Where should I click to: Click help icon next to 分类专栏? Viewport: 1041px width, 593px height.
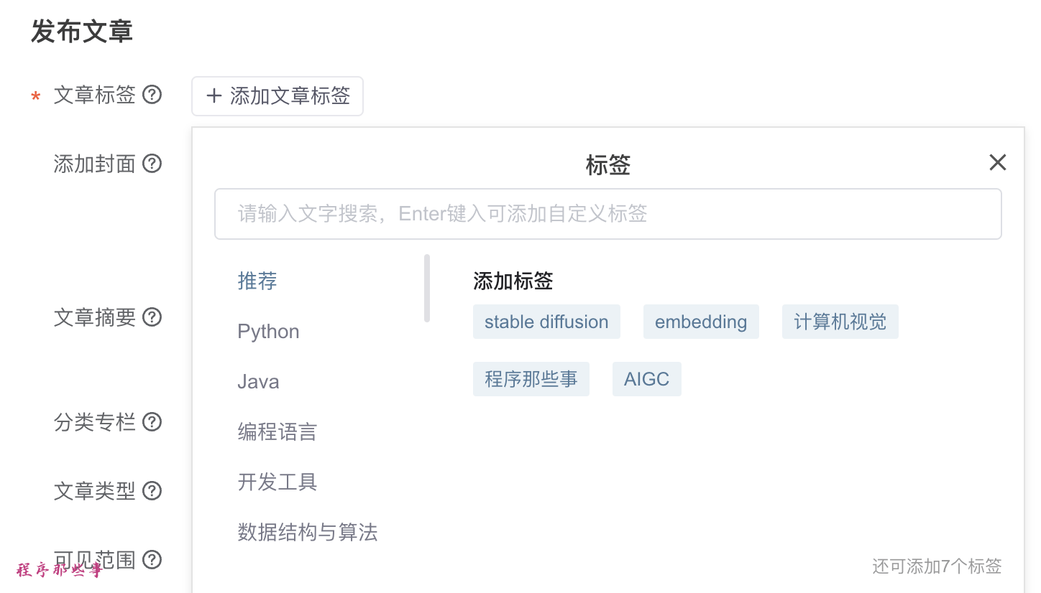pyautogui.click(x=152, y=421)
